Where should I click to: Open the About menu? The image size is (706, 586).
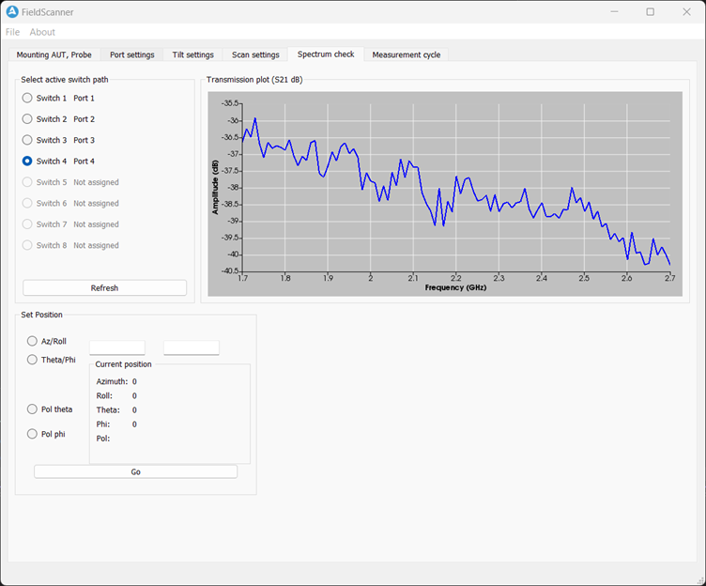pos(42,32)
